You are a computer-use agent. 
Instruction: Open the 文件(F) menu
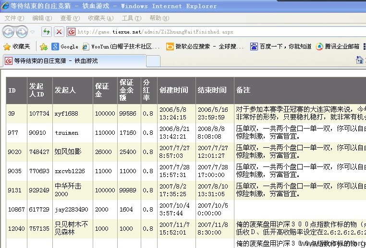tap(14, 18)
